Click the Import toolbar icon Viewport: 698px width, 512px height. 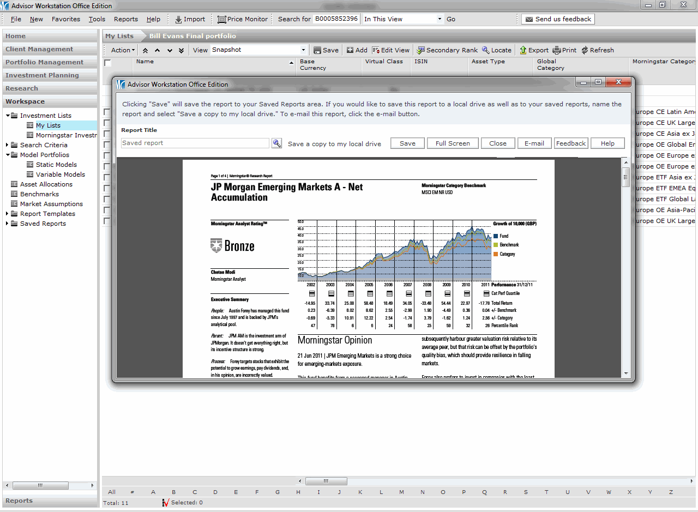point(178,19)
